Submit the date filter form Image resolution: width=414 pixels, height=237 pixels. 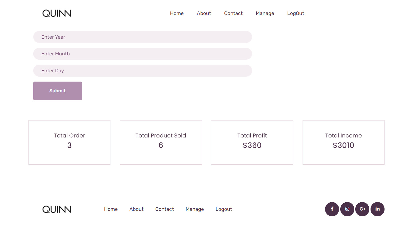pos(57,91)
